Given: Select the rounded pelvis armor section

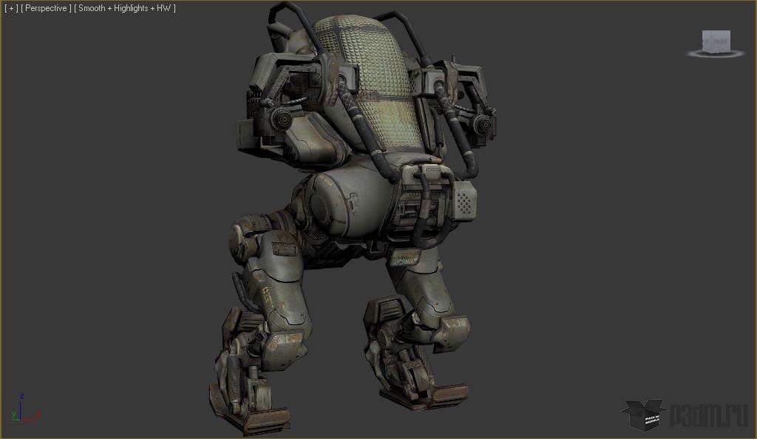Looking at the screenshot, I should pyautogui.click(x=347, y=203).
